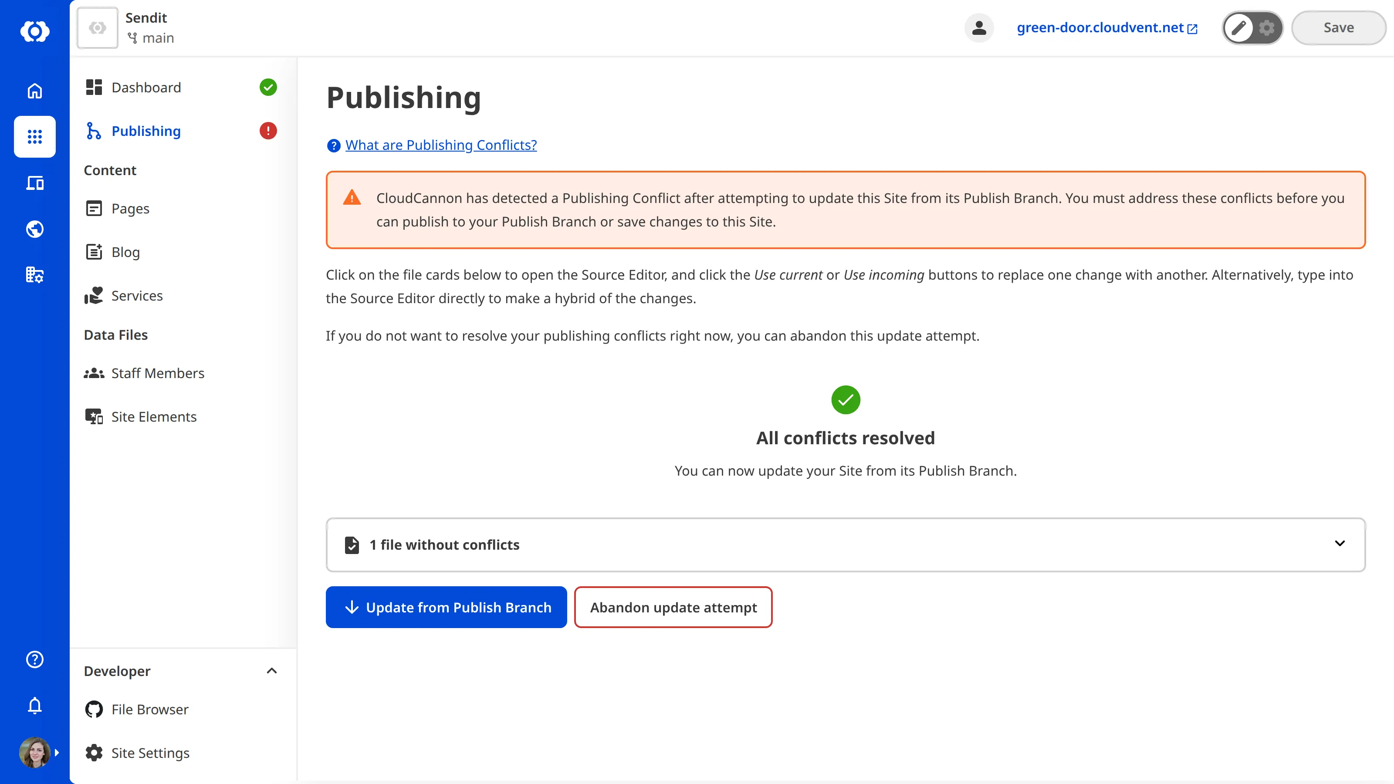Open the notifications bell icon

pos(35,705)
